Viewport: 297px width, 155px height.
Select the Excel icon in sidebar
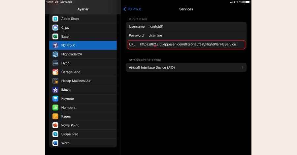tap(55, 37)
